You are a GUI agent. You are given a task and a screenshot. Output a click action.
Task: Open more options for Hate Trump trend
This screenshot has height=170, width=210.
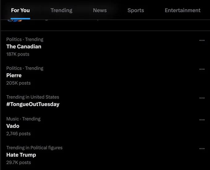pyautogui.click(x=202, y=149)
